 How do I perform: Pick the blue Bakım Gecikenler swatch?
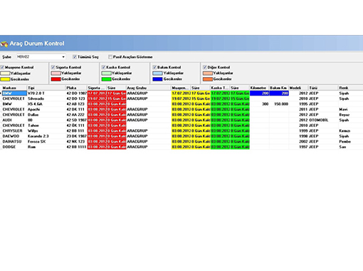click(157, 79)
